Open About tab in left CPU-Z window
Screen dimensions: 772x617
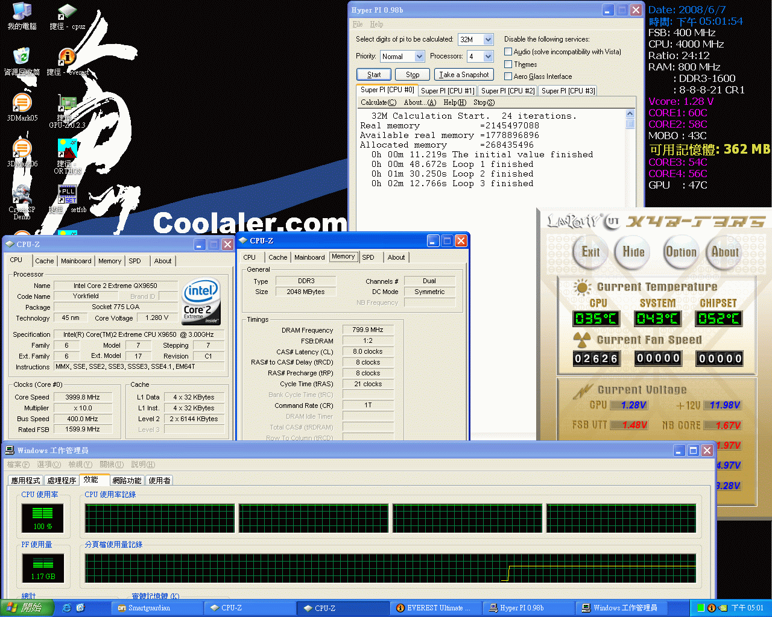point(162,261)
